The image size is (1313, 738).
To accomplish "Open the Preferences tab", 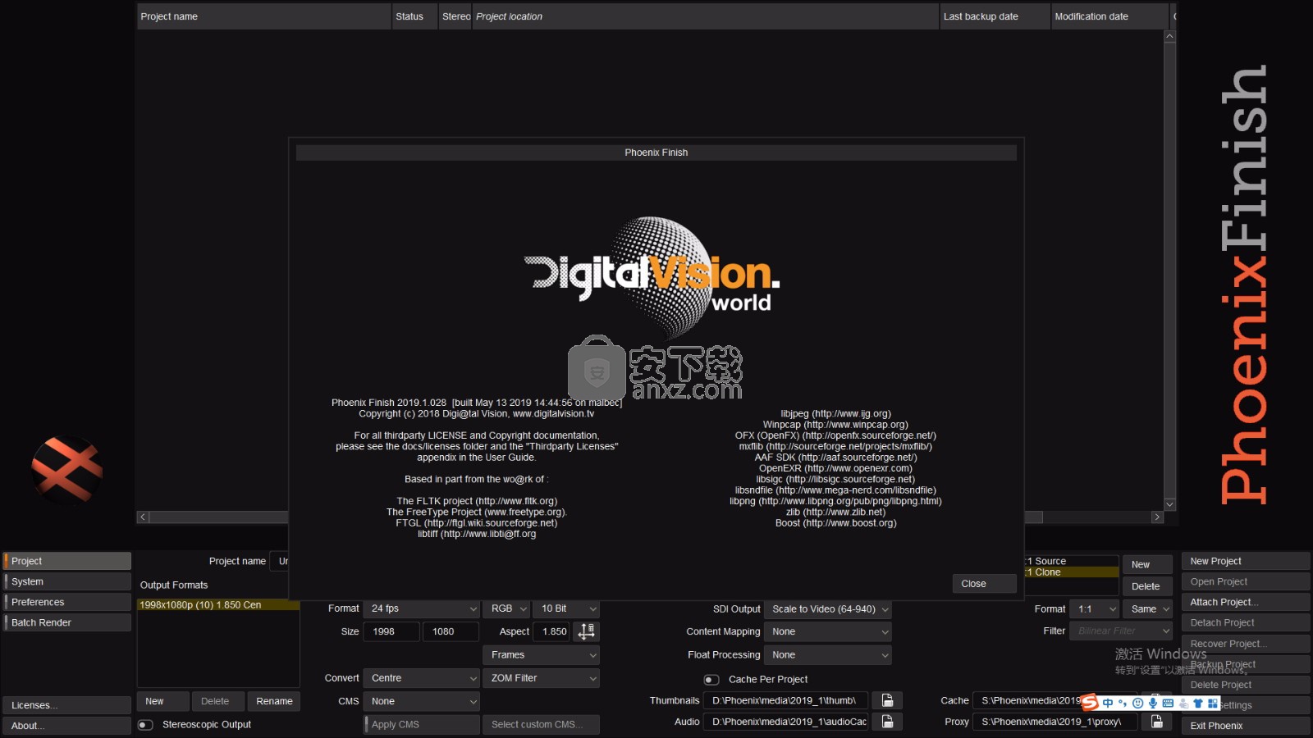I will [66, 602].
